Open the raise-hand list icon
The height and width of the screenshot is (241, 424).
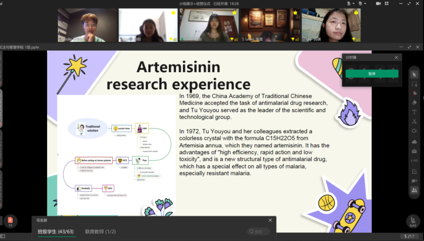tap(413, 221)
